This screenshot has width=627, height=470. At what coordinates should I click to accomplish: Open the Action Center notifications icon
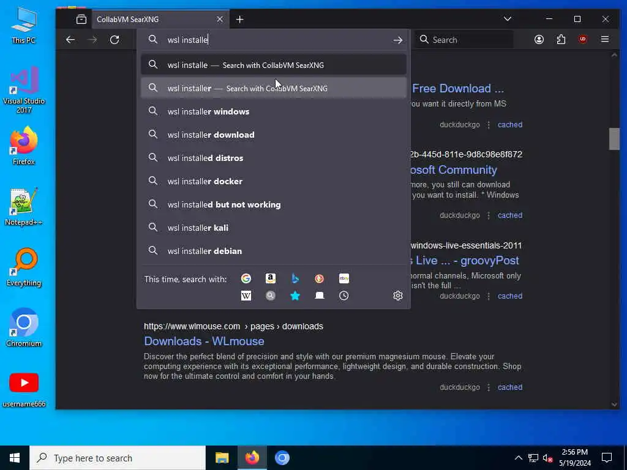(x=607, y=458)
